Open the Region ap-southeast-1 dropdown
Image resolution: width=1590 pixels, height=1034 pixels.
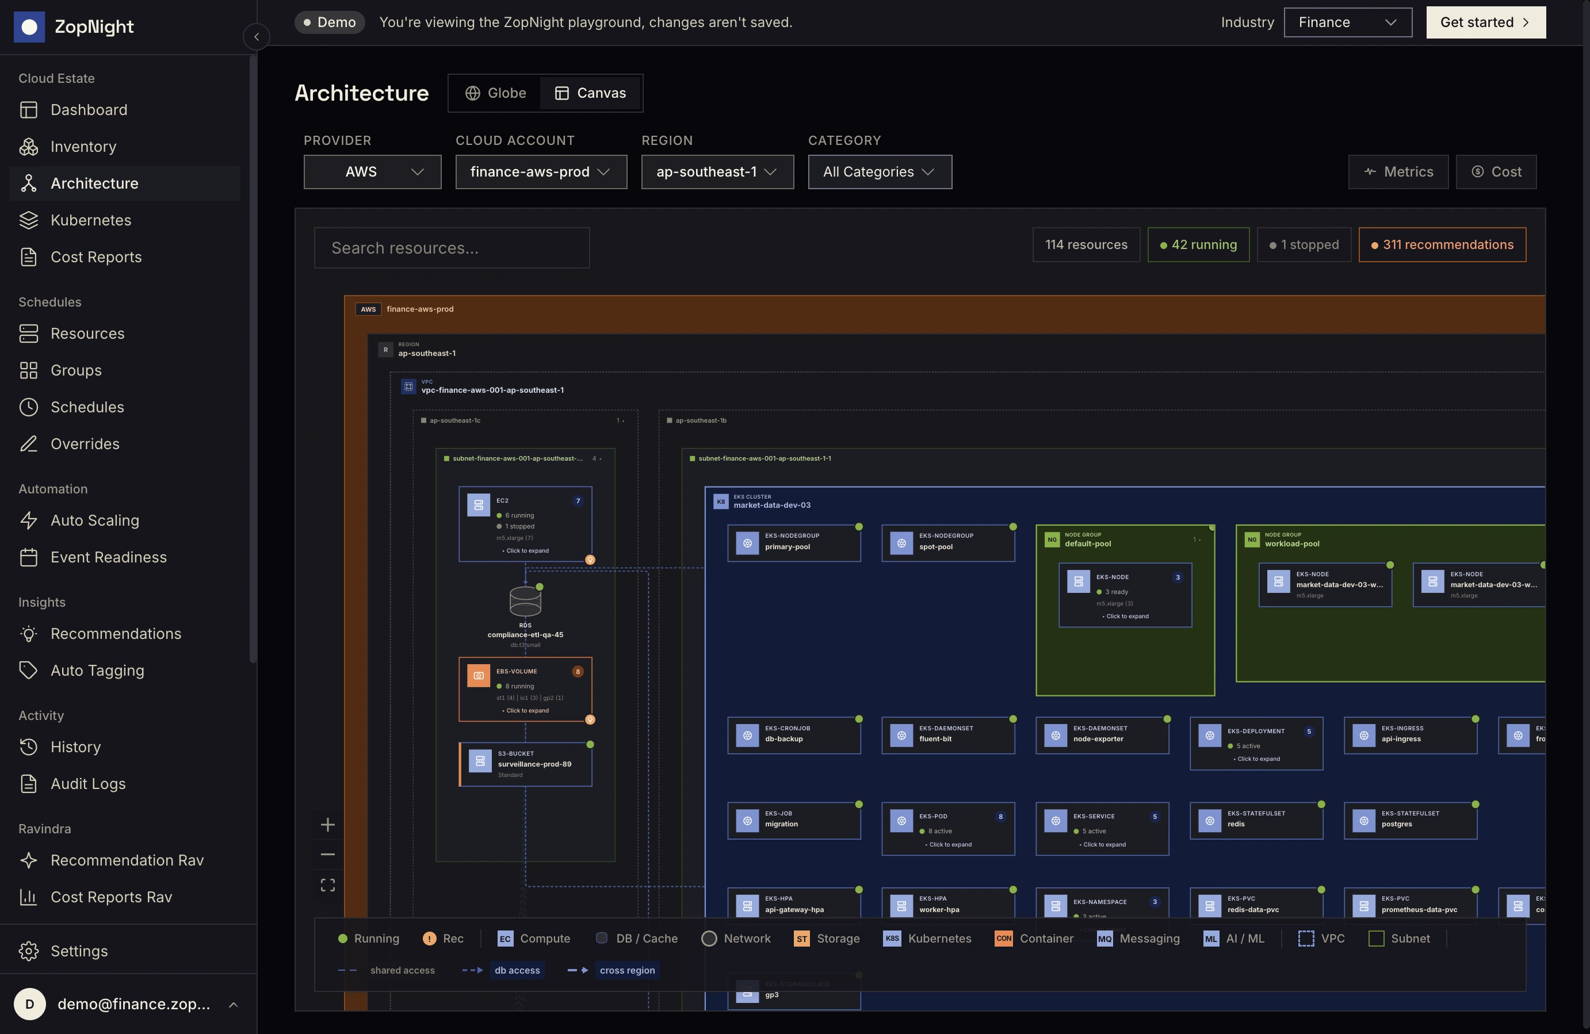(717, 172)
